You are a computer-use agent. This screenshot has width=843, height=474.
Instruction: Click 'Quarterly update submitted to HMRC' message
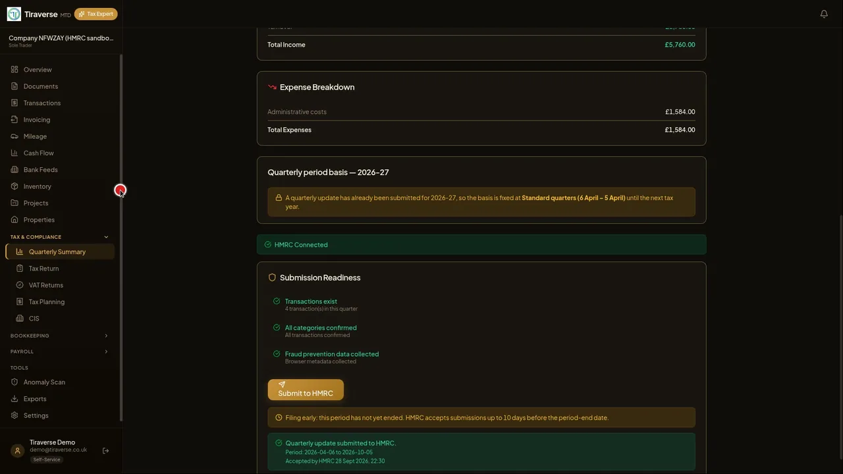point(481,452)
